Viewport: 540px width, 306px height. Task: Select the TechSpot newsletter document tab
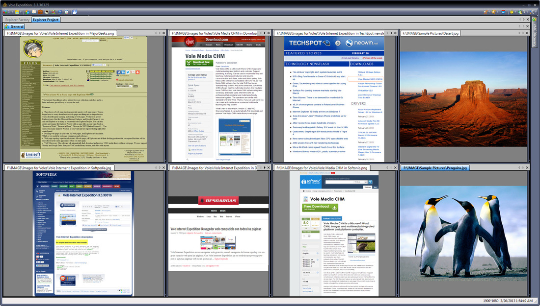click(x=329, y=33)
